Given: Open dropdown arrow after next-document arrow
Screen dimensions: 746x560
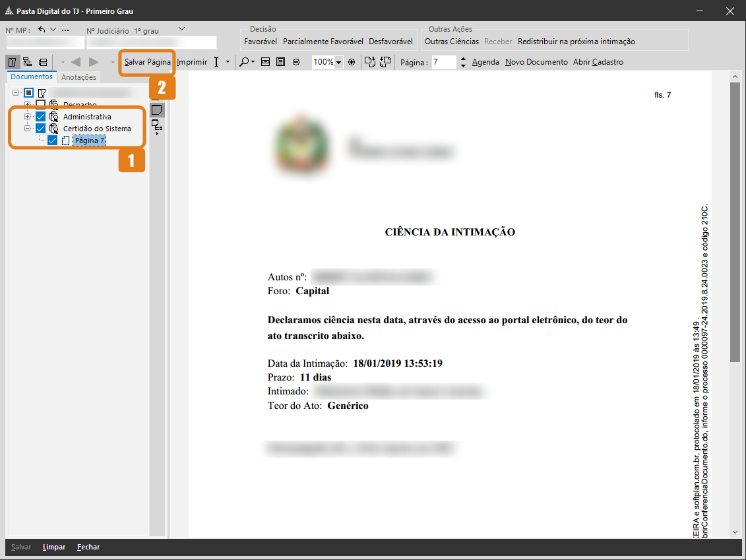Looking at the screenshot, I should point(113,62).
